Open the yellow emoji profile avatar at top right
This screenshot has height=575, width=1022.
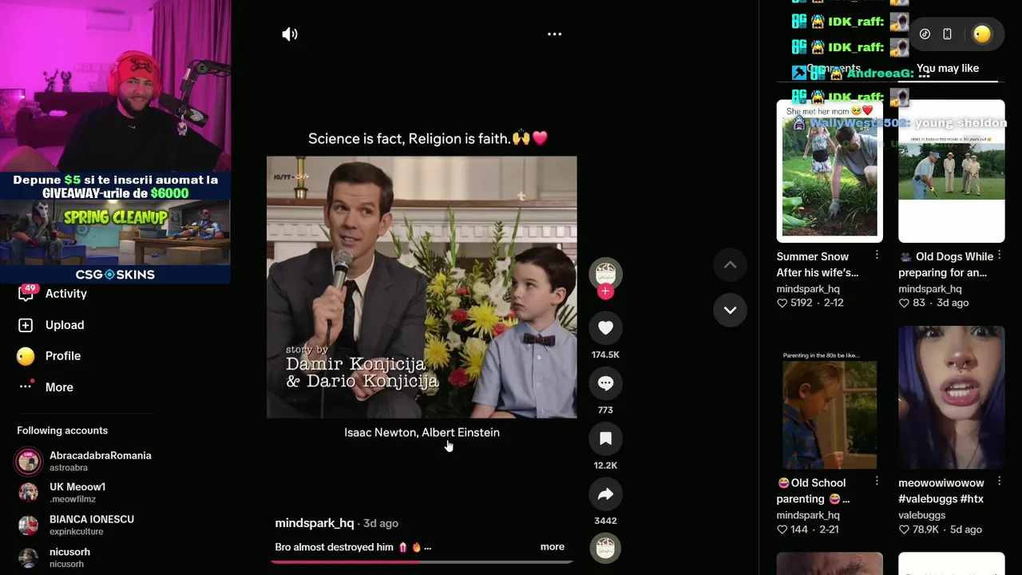(982, 34)
